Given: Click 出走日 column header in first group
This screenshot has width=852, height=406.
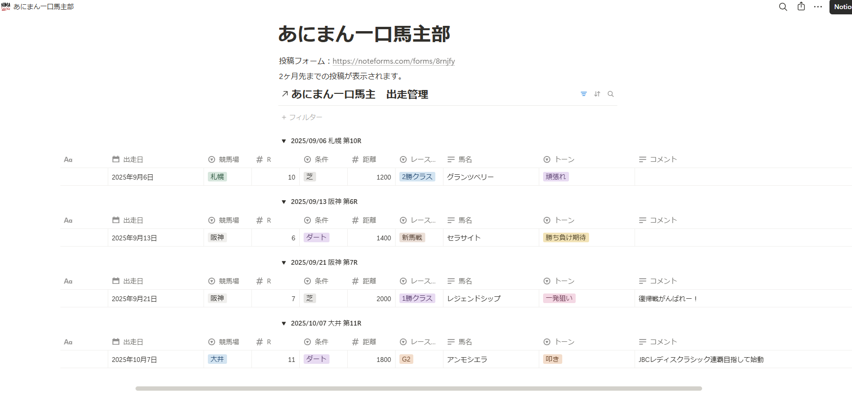Looking at the screenshot, I should click(x=133, y=159).
